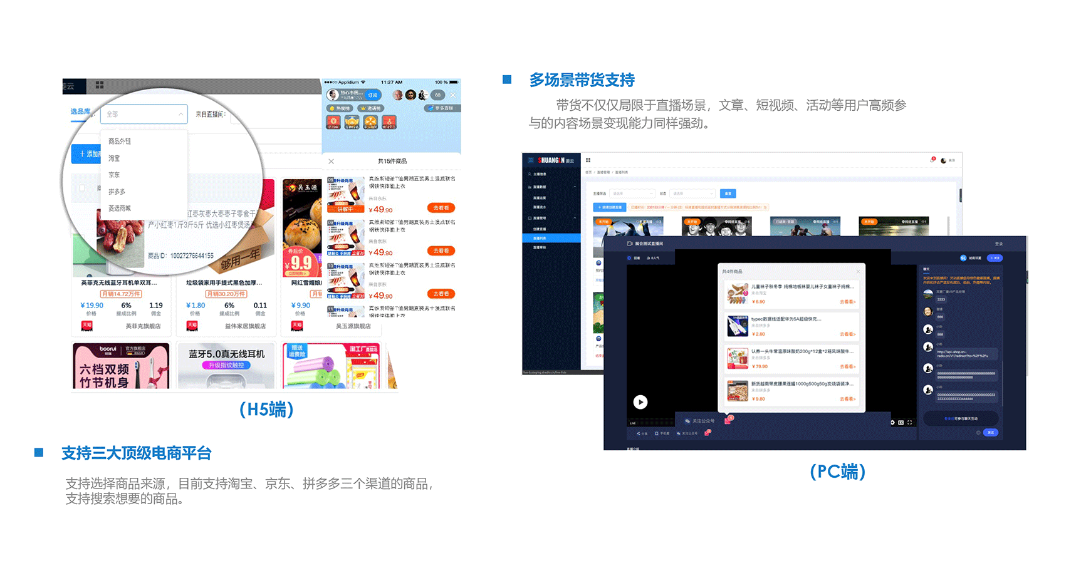1081x573 pixels.
Task: Click the blue 发送 send button in chat
Action: point(991,433)
